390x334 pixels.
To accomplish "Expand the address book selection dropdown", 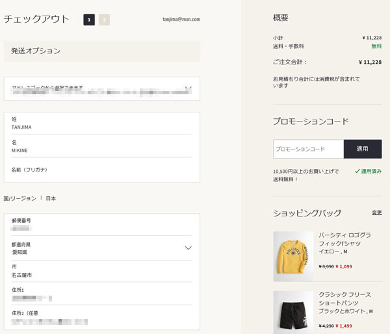I will (x=188, y=88).
